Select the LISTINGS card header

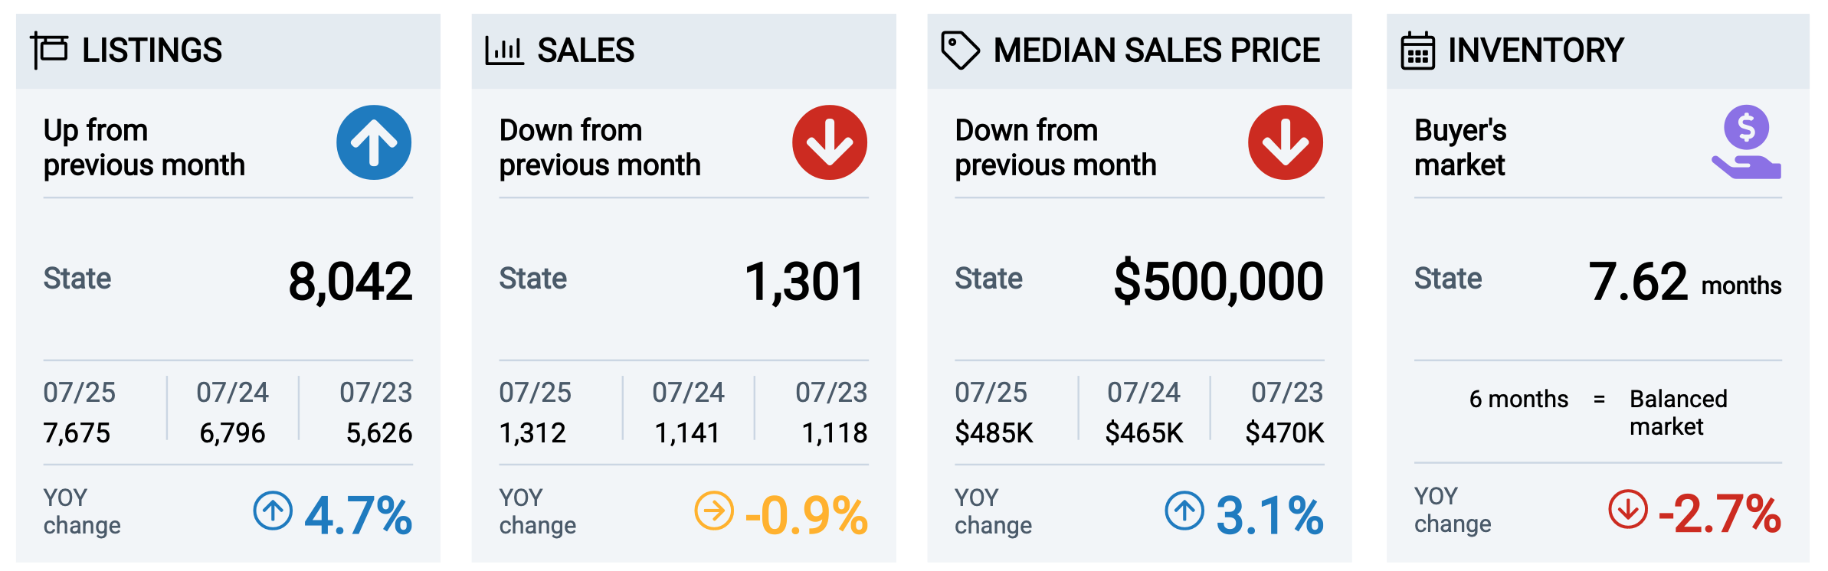click(x=228, y=51)
